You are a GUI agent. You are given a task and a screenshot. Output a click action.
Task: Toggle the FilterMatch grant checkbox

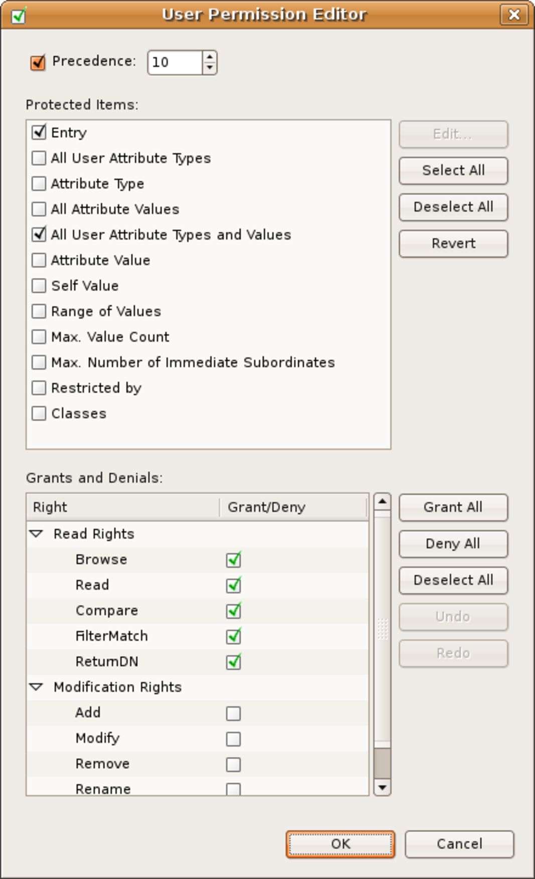(234, 636)
